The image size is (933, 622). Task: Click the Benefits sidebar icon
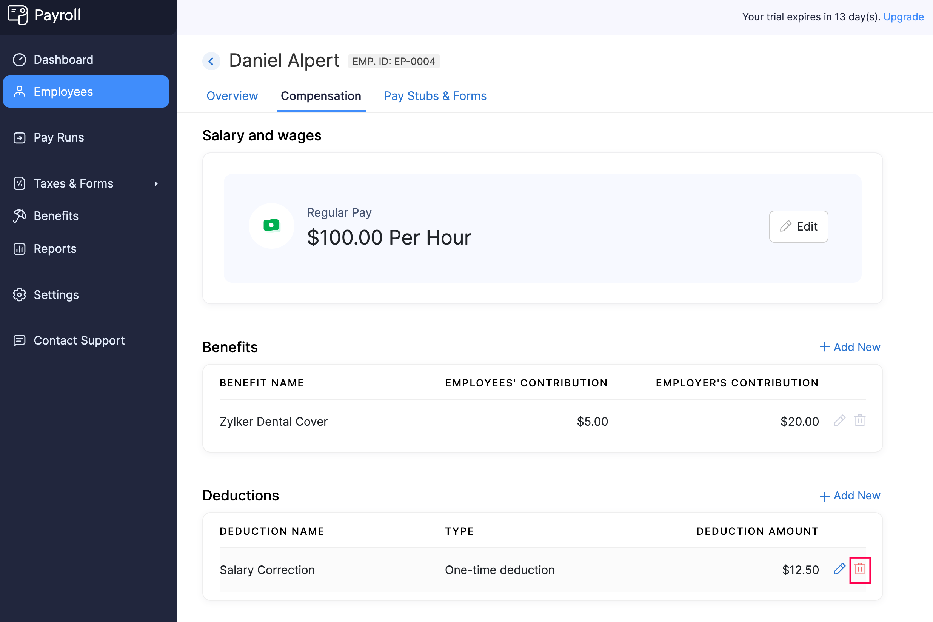[x=20, y=215]
